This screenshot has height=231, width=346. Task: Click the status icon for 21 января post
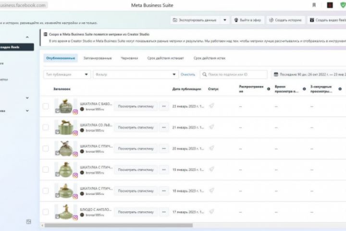[x=211, y=127]
